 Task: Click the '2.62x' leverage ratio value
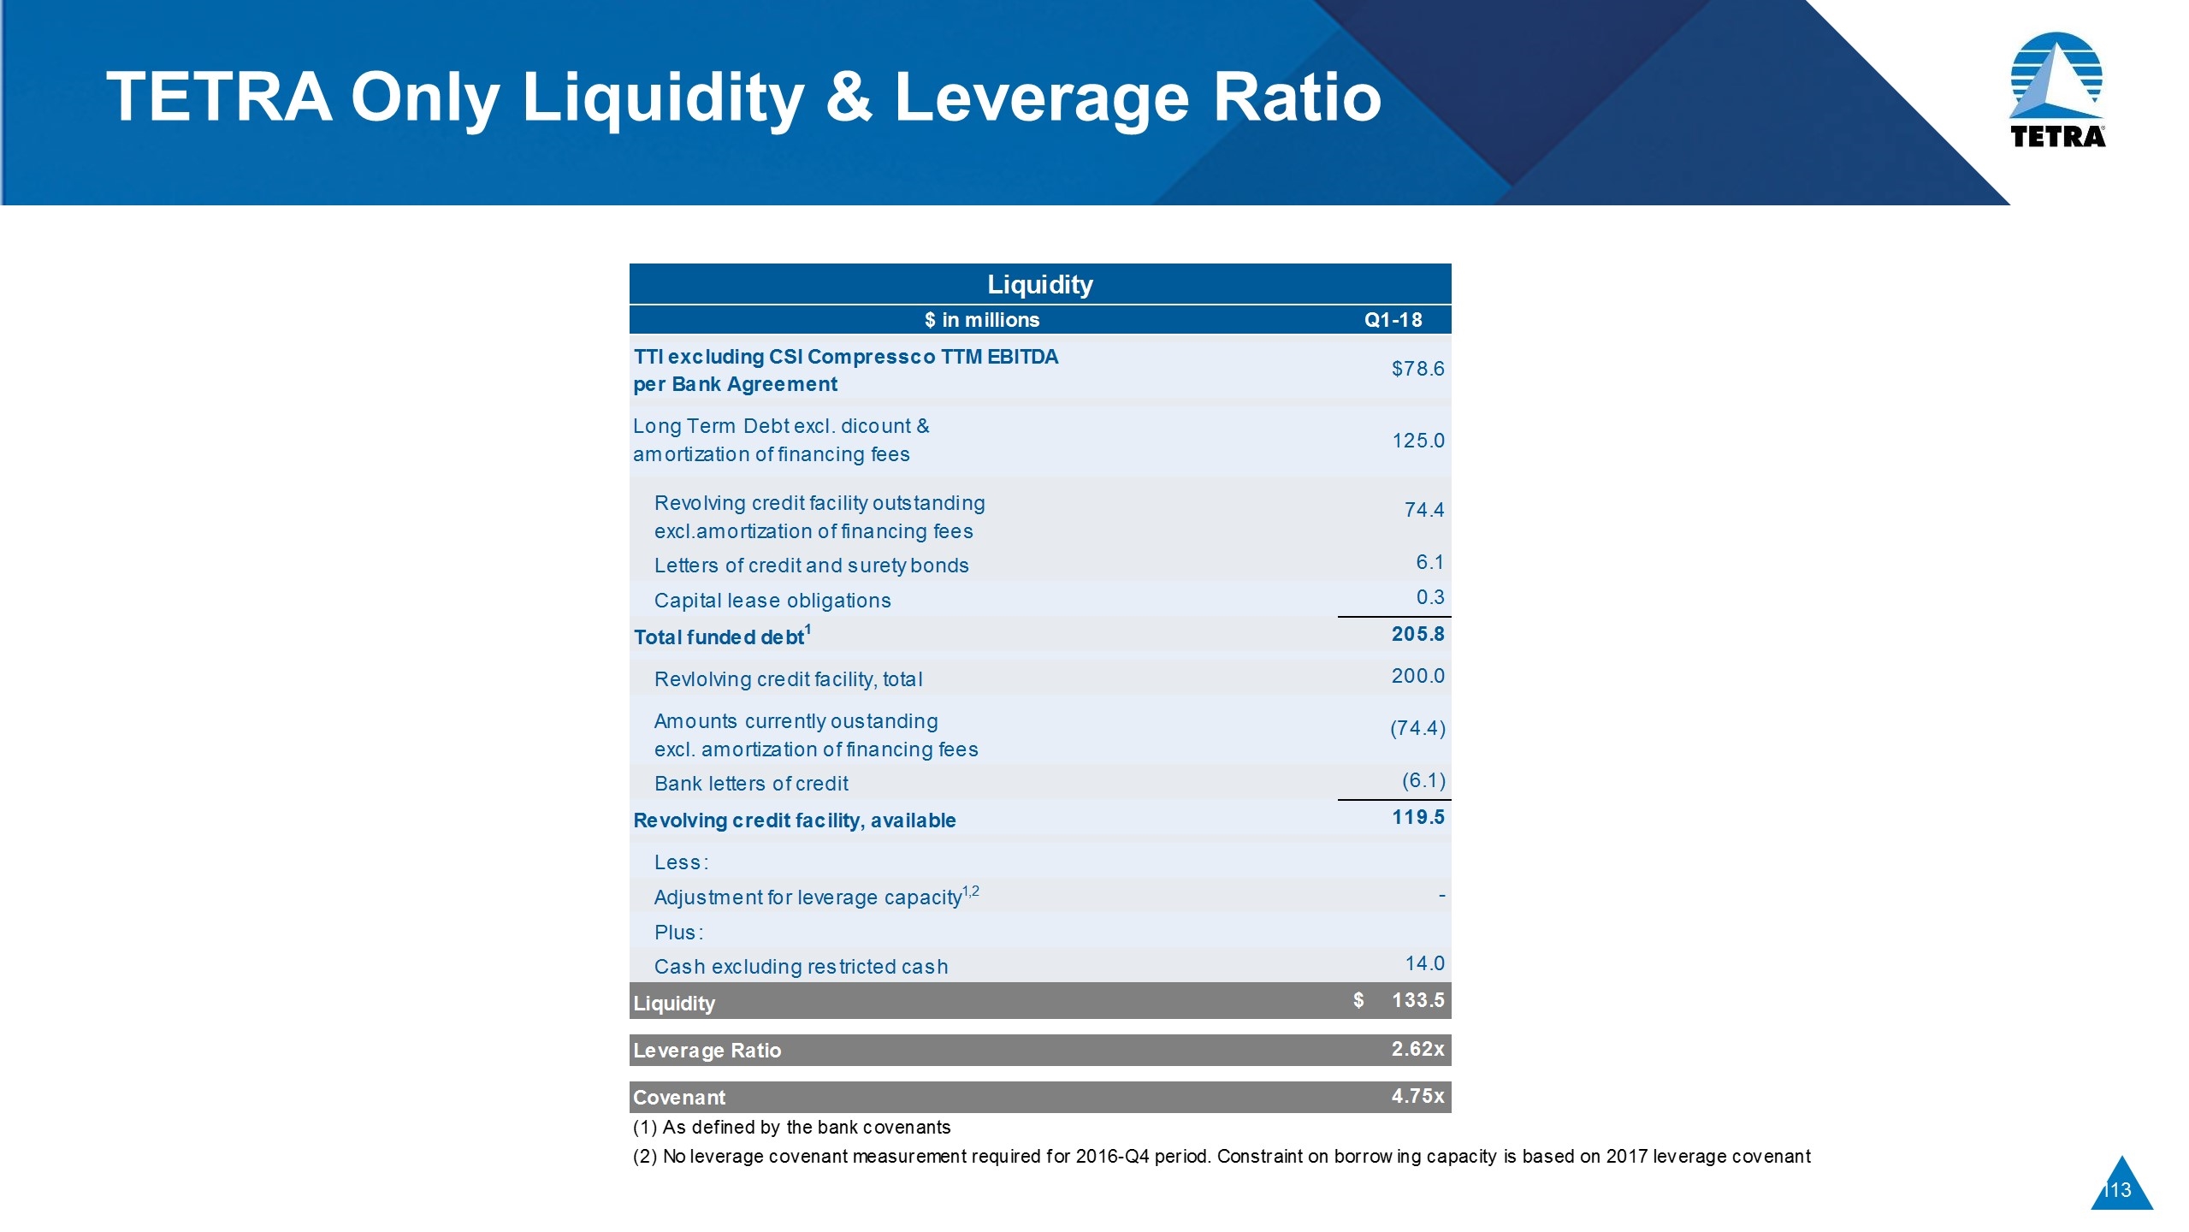[1417, 1049]
